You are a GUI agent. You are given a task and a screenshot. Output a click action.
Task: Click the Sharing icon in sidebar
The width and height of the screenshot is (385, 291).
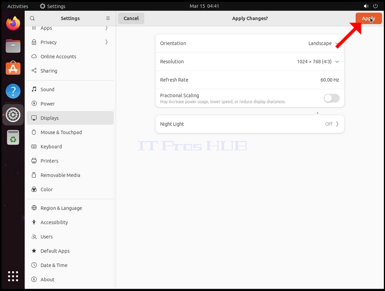pos(34,70)
